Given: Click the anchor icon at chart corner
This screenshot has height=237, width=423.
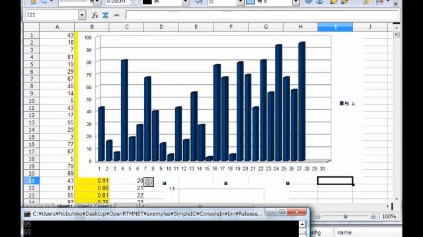Looking at the screenshot, I should (149, 182).
